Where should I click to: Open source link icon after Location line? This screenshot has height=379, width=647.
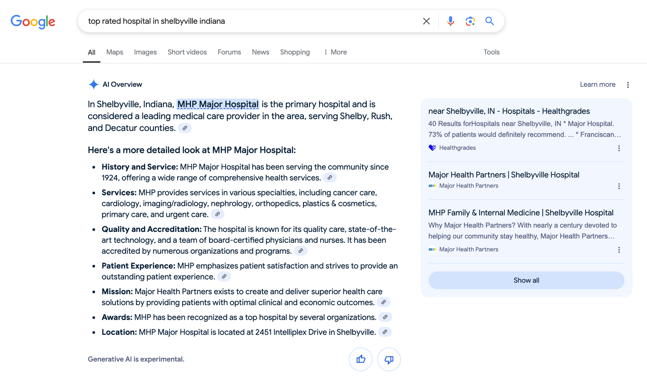385,332
